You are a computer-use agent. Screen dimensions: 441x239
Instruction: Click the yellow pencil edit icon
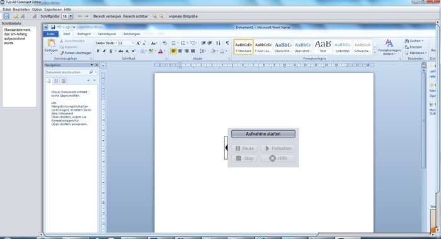click(16, 16)
